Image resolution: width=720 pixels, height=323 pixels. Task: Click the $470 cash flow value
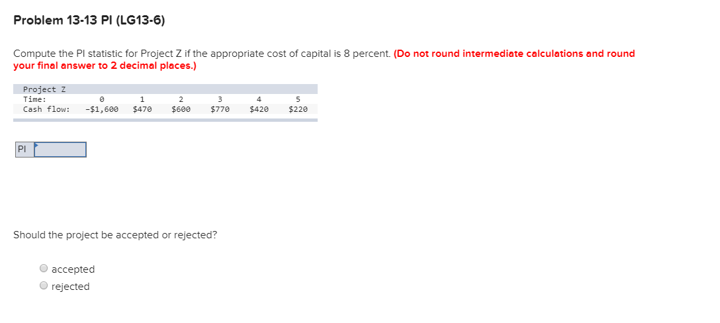pos(142,109)
